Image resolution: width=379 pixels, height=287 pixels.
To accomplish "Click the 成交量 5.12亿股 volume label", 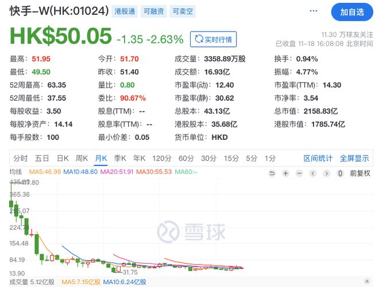I will [x=32, y=282].
